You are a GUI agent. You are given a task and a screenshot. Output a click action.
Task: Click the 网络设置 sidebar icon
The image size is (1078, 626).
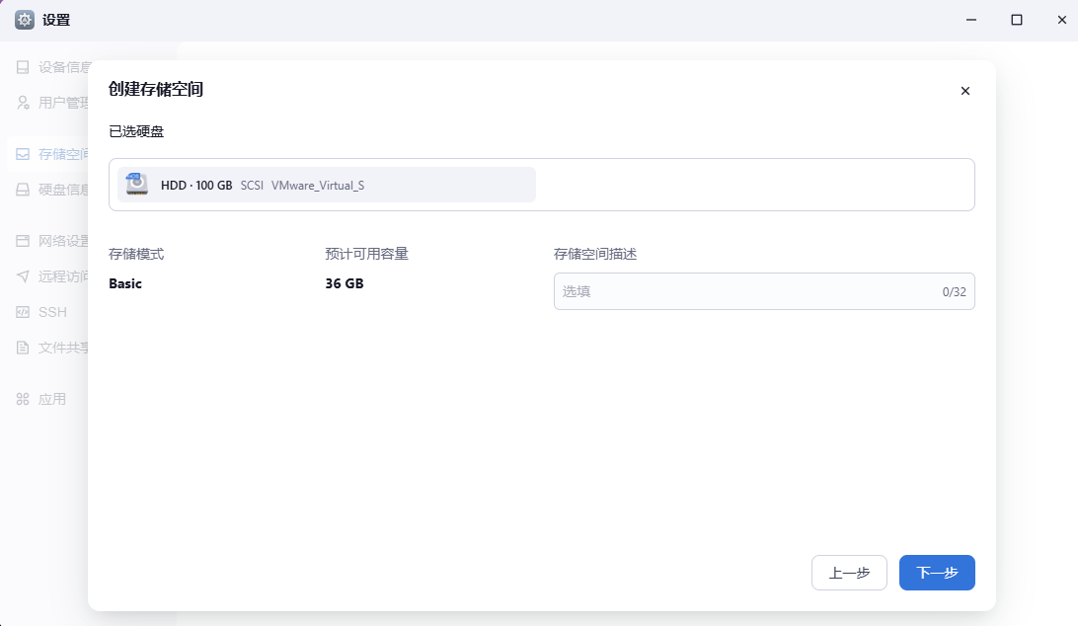click(x=23, y=241)
